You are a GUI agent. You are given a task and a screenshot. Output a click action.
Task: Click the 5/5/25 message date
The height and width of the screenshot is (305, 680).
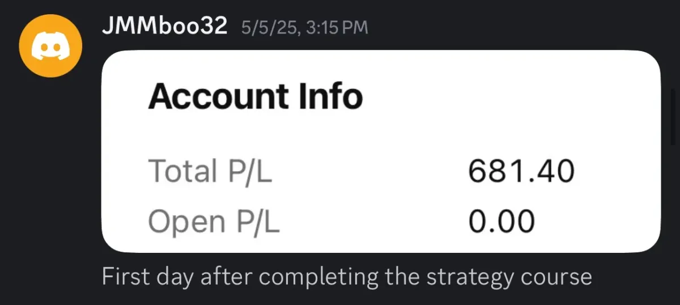(x=269, y=27)
